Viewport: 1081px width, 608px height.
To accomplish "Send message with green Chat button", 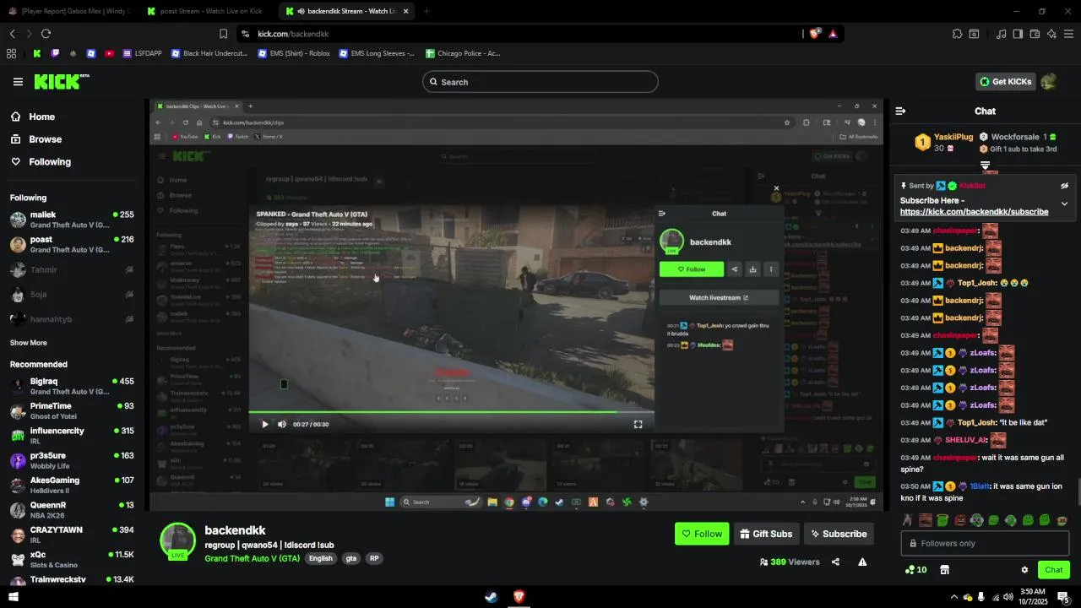I will 1053,570.
